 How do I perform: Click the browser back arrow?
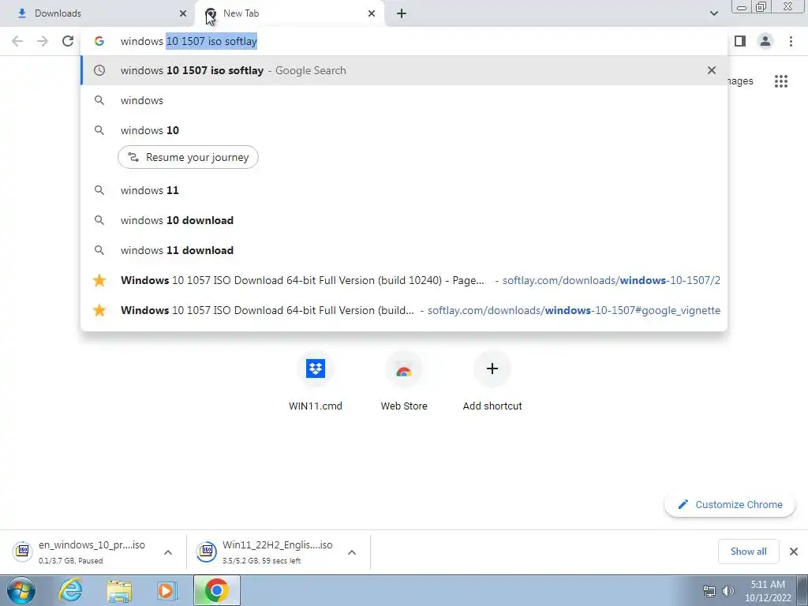(x=17, y=41)
